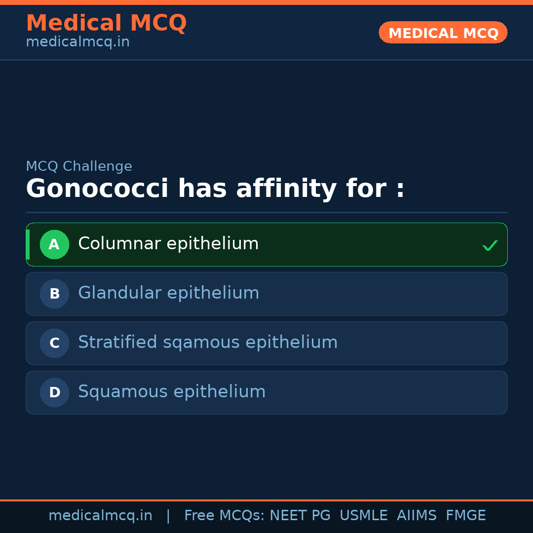Click the Gonococci has affinity for question heading

click(x=215, y=189)
